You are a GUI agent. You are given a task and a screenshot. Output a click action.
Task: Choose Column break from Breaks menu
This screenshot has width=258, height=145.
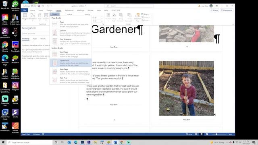pos(71,33)
